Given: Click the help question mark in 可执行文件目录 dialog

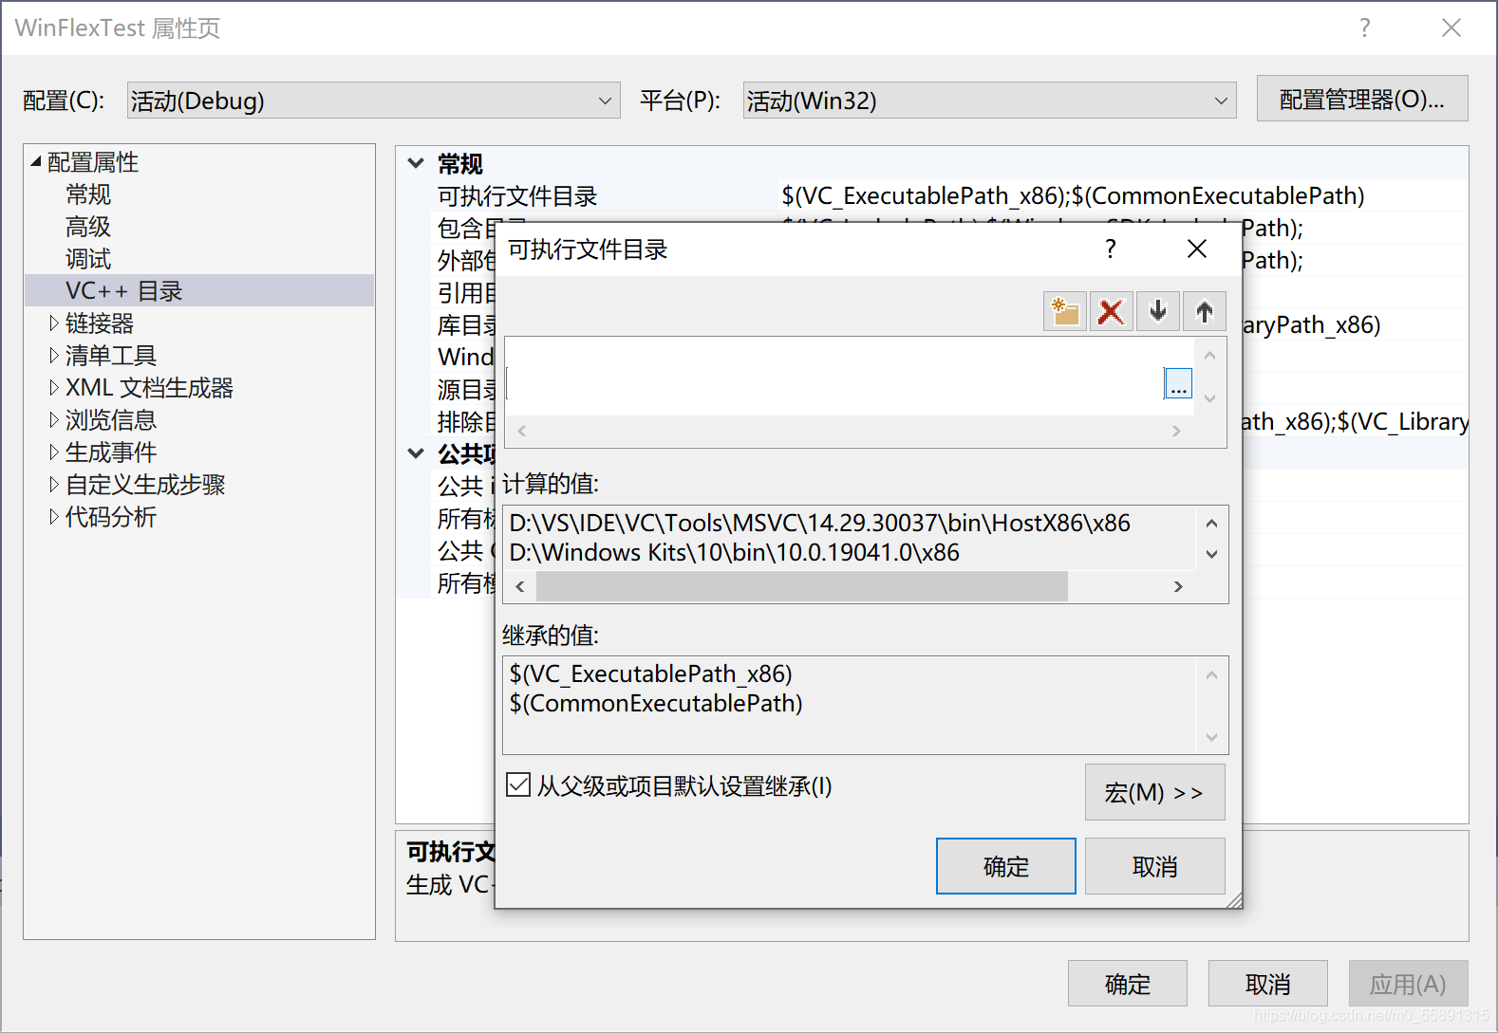Looking at the screenshot, I should pos(1110,249).
